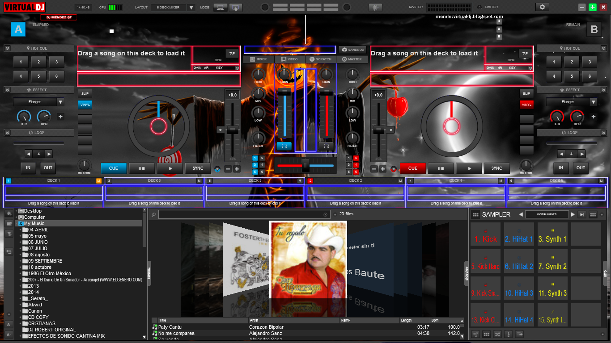Select the laptop mode icon

click(x=220, y=7)
